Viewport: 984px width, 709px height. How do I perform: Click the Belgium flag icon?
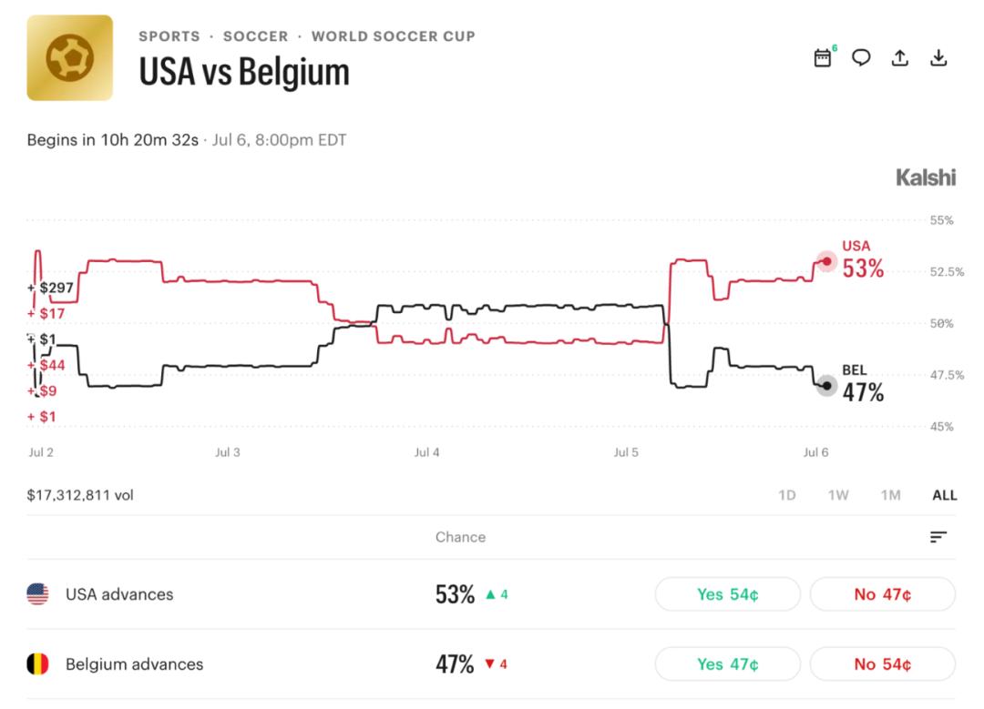[x=37, y=663]
